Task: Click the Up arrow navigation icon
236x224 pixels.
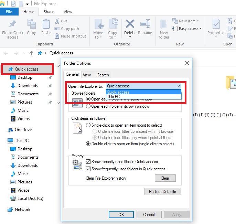Action: click(x=31, y=53)
